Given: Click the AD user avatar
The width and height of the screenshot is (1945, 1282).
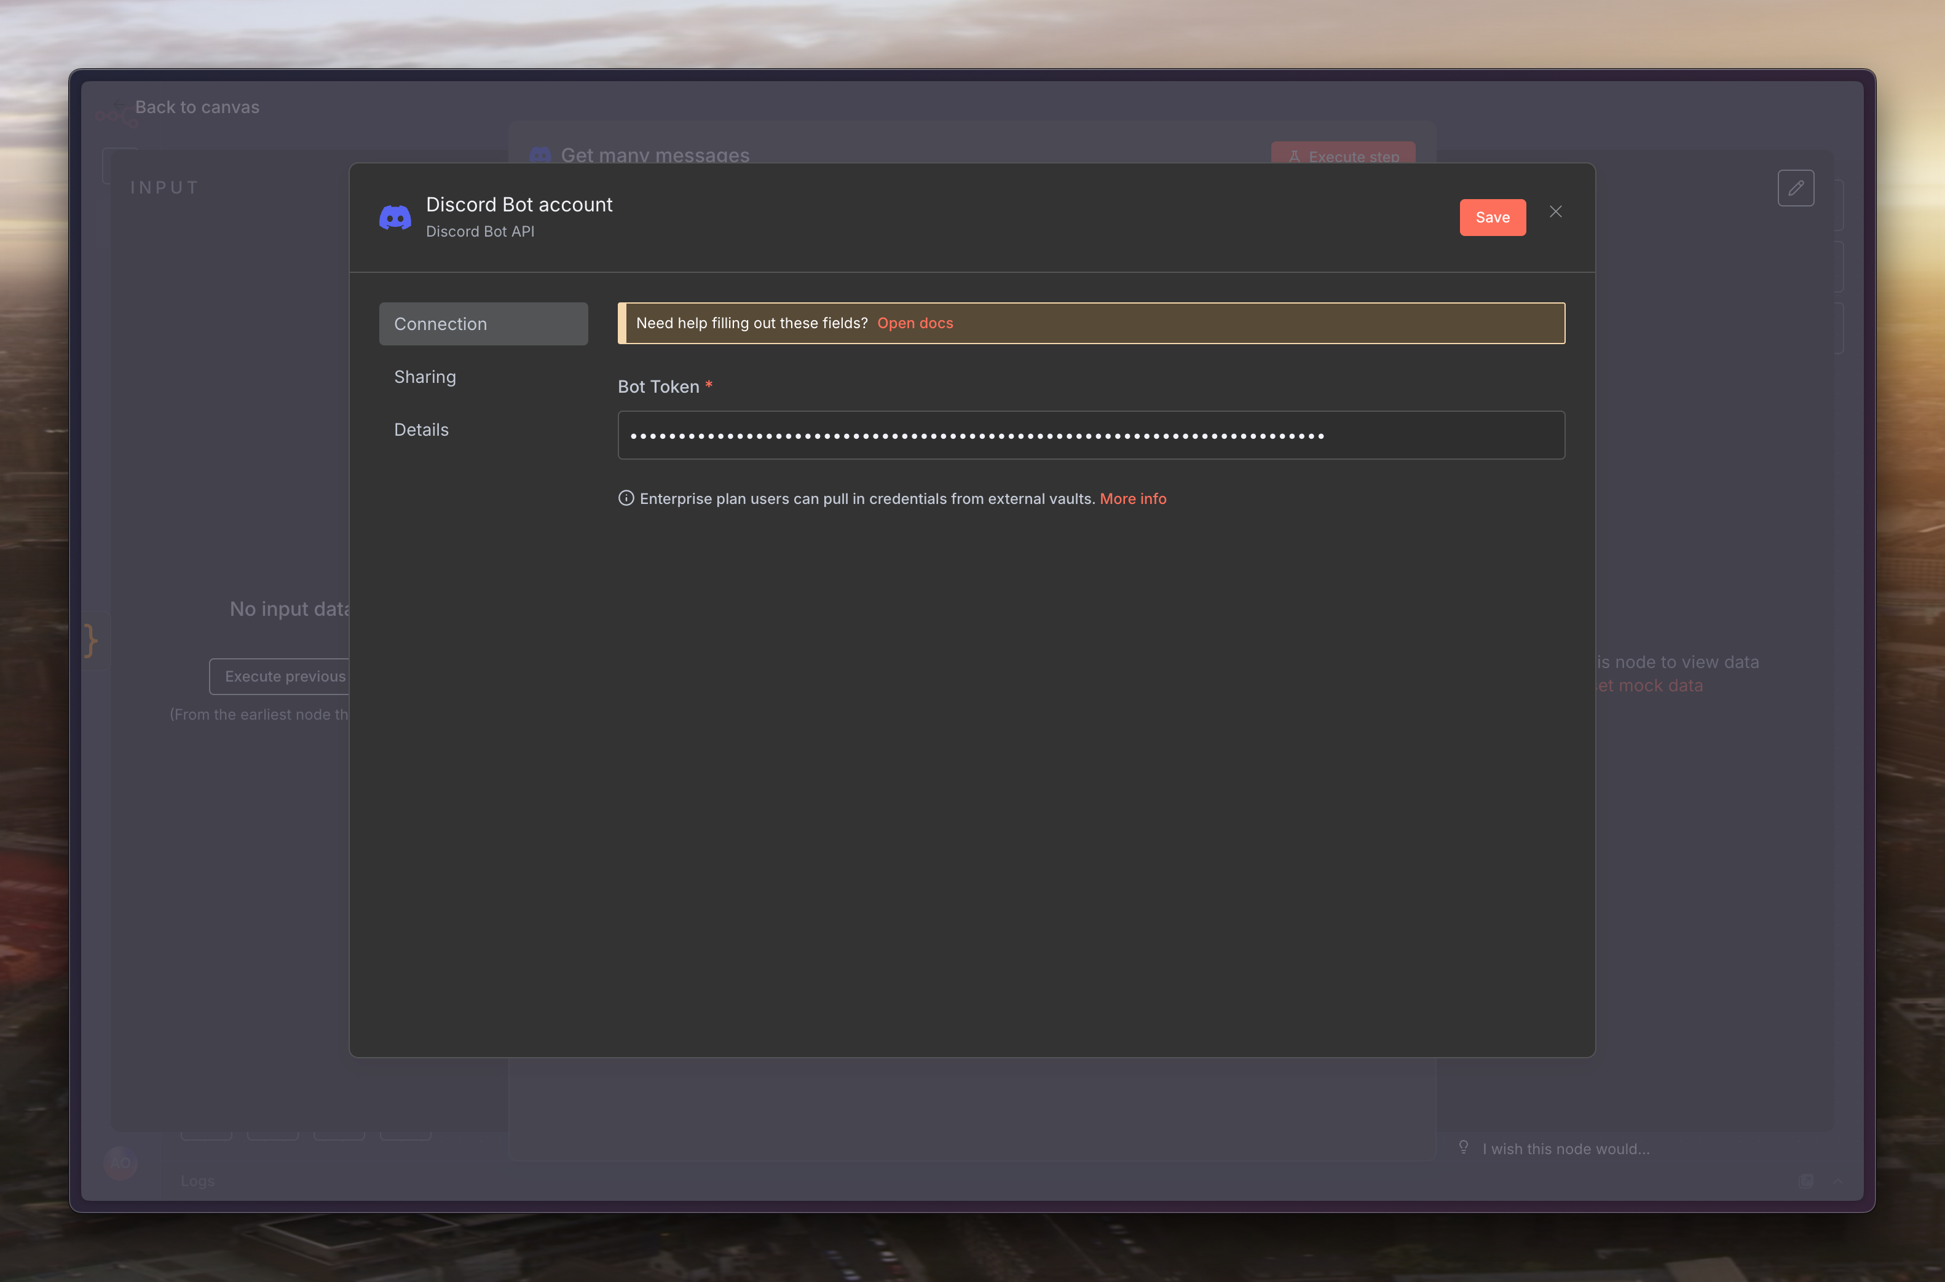Looking at the screenshot, I should pyautogui.click(x=121, y=1163).
